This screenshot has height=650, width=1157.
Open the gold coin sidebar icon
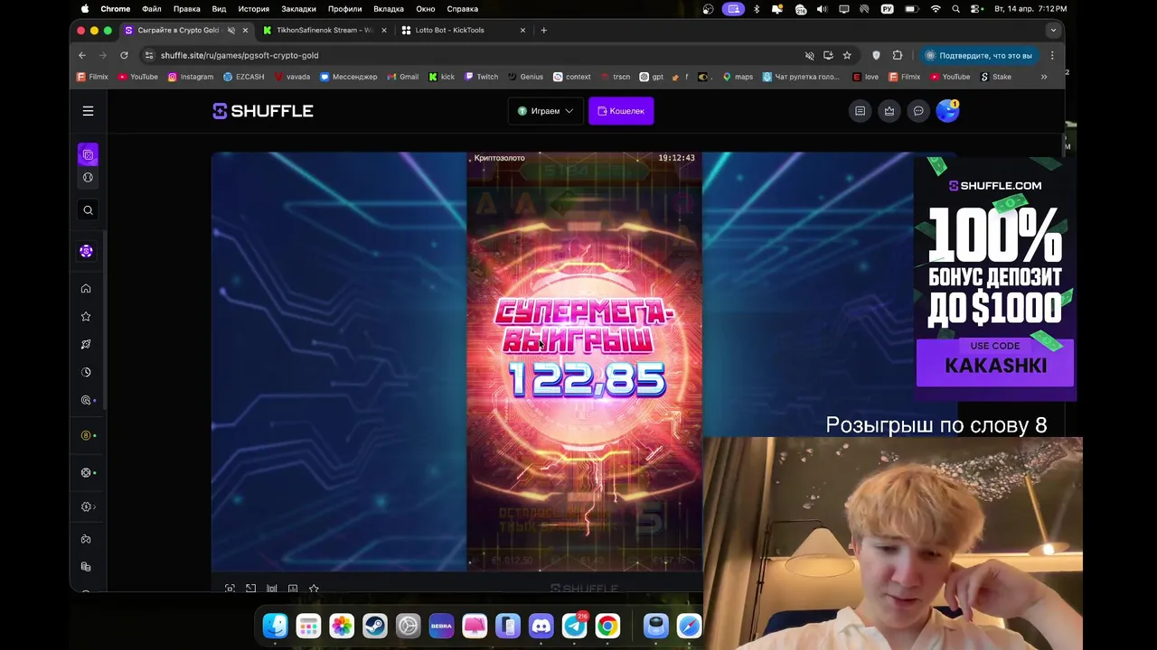86,436
